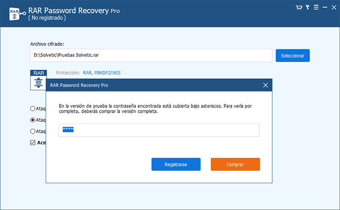Click the orange Comprar button

(x=235, y=164)
